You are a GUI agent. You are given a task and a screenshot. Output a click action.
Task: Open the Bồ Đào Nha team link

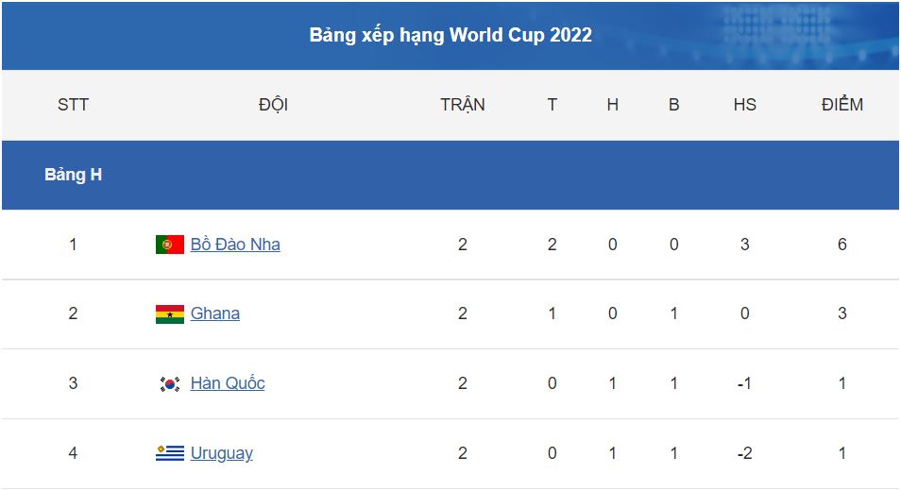pos(235,245)
